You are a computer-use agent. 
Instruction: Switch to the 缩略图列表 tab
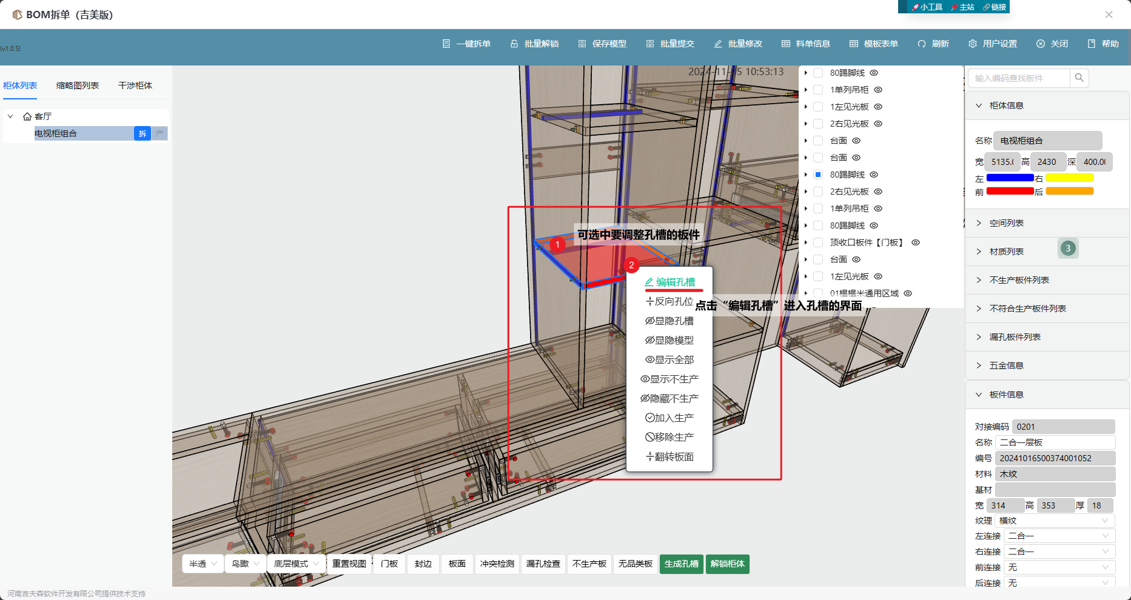pyautogui.click(x=78, y=85)
